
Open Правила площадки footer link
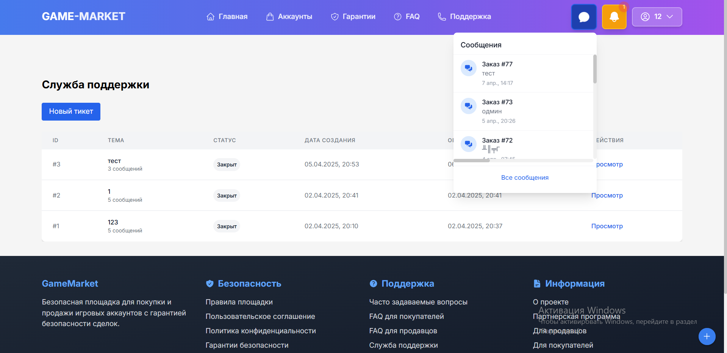click(x=239, y=302)
